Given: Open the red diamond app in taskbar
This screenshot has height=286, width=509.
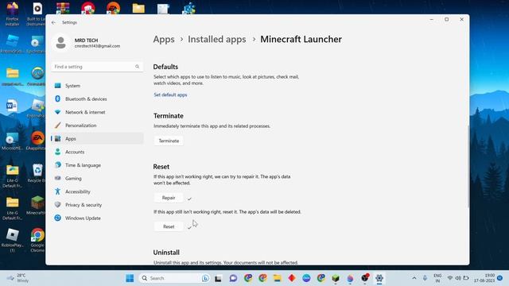Looking at the screenshot, I should (292, 278).
